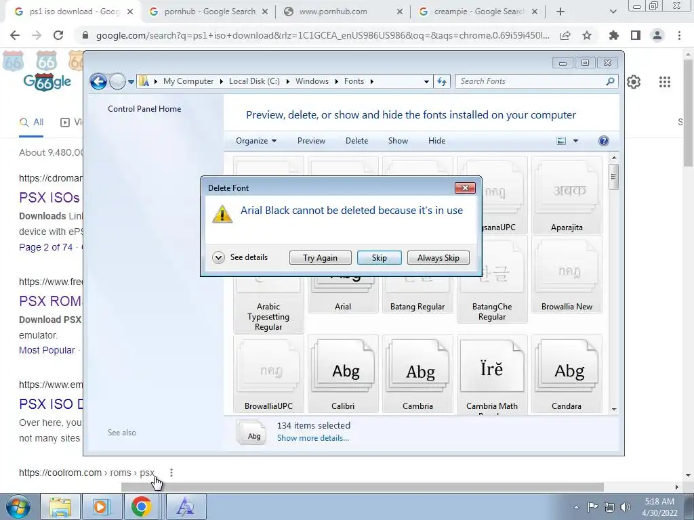694x520 pixels.
Task: Click Delete in Fonts toolbar
Action: 356,141
